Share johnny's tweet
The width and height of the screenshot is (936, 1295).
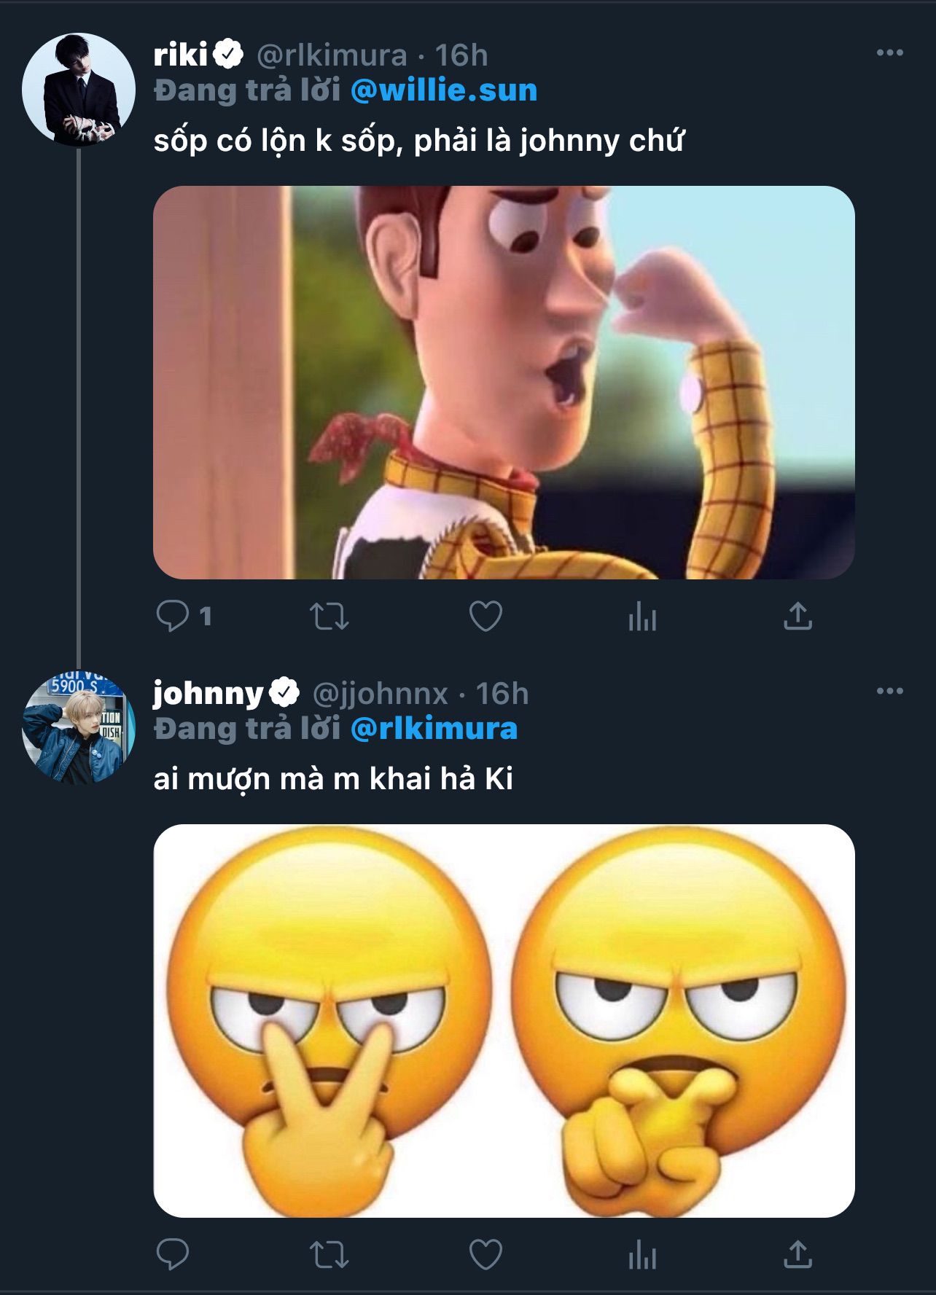pyautogui.click(x=797, y=1255)
